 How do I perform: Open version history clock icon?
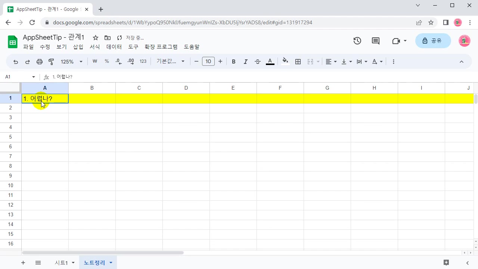pyautogui.click(x=357, y=41)
